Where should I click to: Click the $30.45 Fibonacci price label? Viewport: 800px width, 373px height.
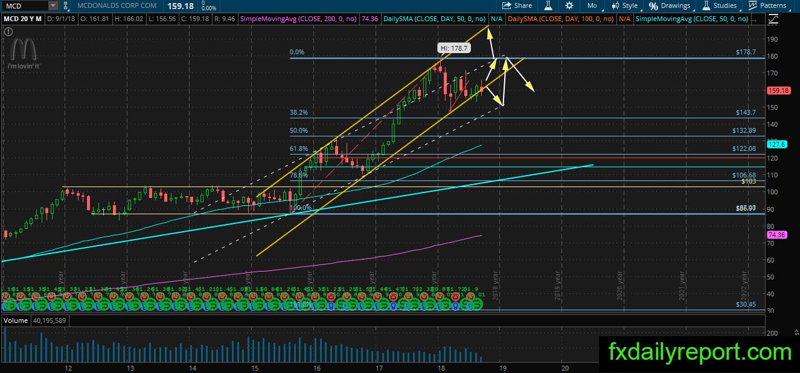click(746, 304)
